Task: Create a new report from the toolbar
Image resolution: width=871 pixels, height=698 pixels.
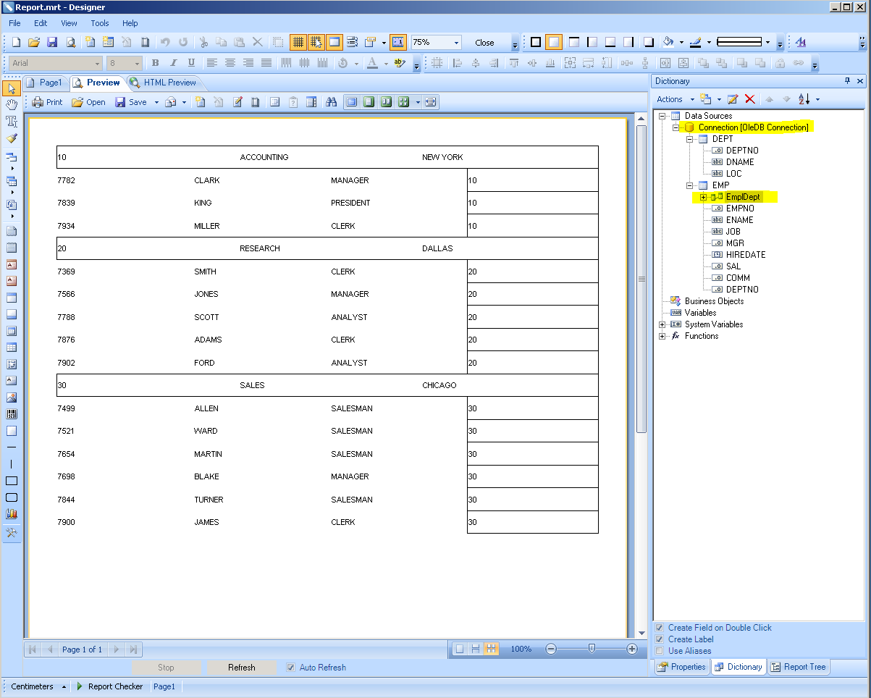Action: pyautogui.click(x=16, y=43)
